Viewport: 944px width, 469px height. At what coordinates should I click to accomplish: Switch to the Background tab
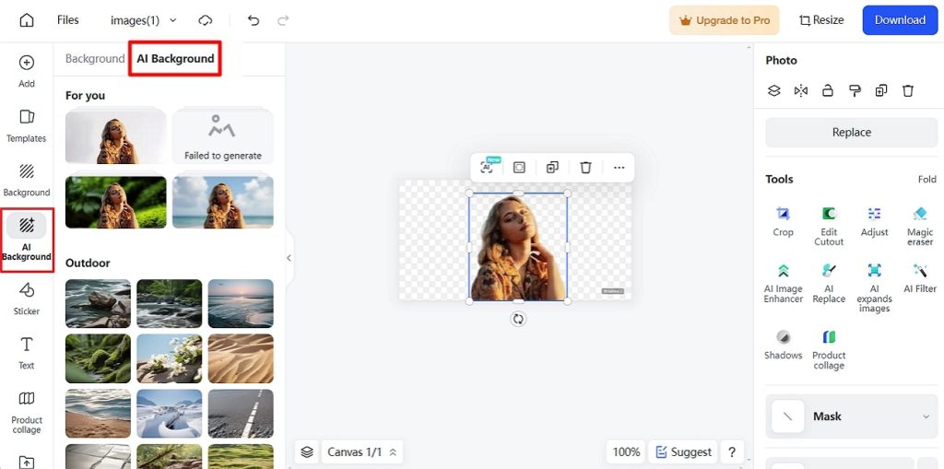94,58
